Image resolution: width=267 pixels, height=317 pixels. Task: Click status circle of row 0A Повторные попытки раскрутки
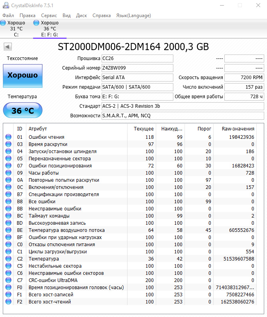pos(8,180)
